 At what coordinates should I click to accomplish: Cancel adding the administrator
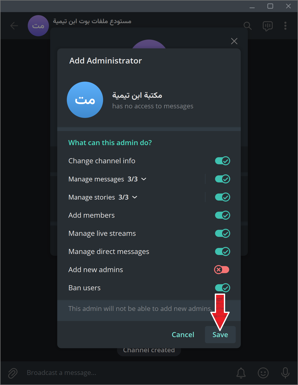(x=183, y=335)
